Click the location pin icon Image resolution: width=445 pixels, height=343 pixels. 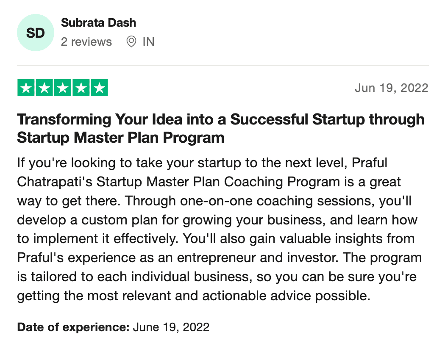(x=131, y=41)
